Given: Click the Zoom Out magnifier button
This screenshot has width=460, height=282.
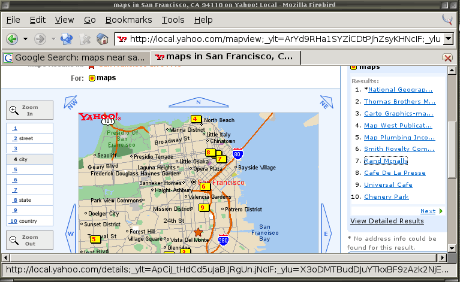Looking at the screenshot, I should [29, 240].
